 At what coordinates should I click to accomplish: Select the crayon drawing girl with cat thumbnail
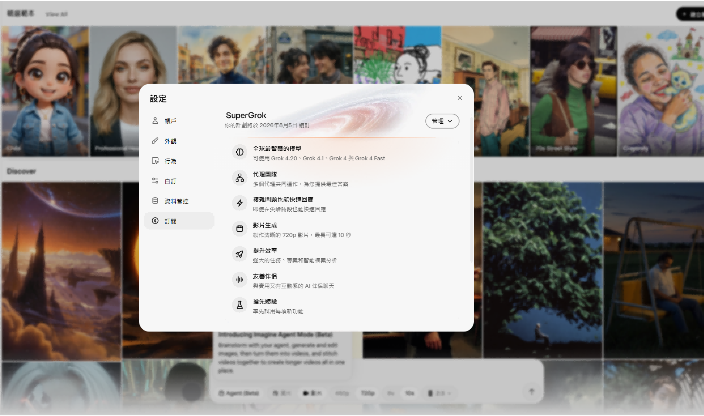coord(661,91)
